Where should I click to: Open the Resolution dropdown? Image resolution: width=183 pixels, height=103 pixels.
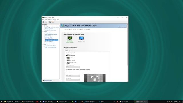pos(73,76)
